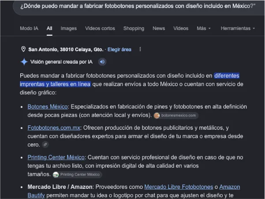Open the three-dot options menu

click(140, 49)
